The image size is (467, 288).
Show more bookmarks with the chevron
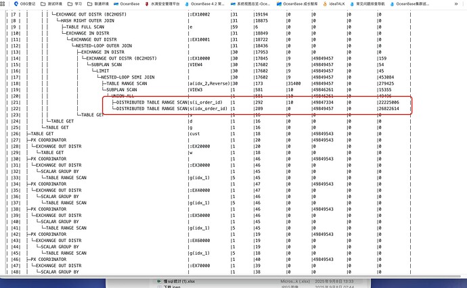[x=456, y=4]
